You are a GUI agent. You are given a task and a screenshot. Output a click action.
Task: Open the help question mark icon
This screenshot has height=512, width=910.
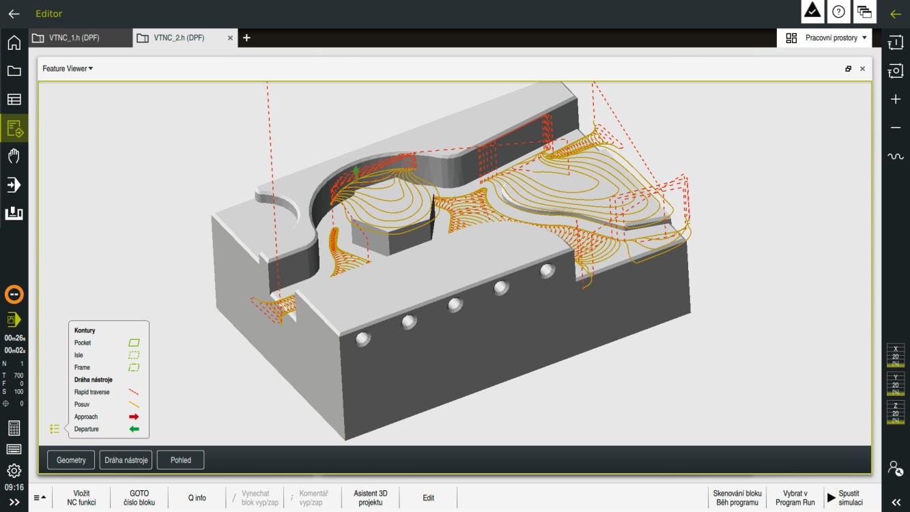click(838, 12)
